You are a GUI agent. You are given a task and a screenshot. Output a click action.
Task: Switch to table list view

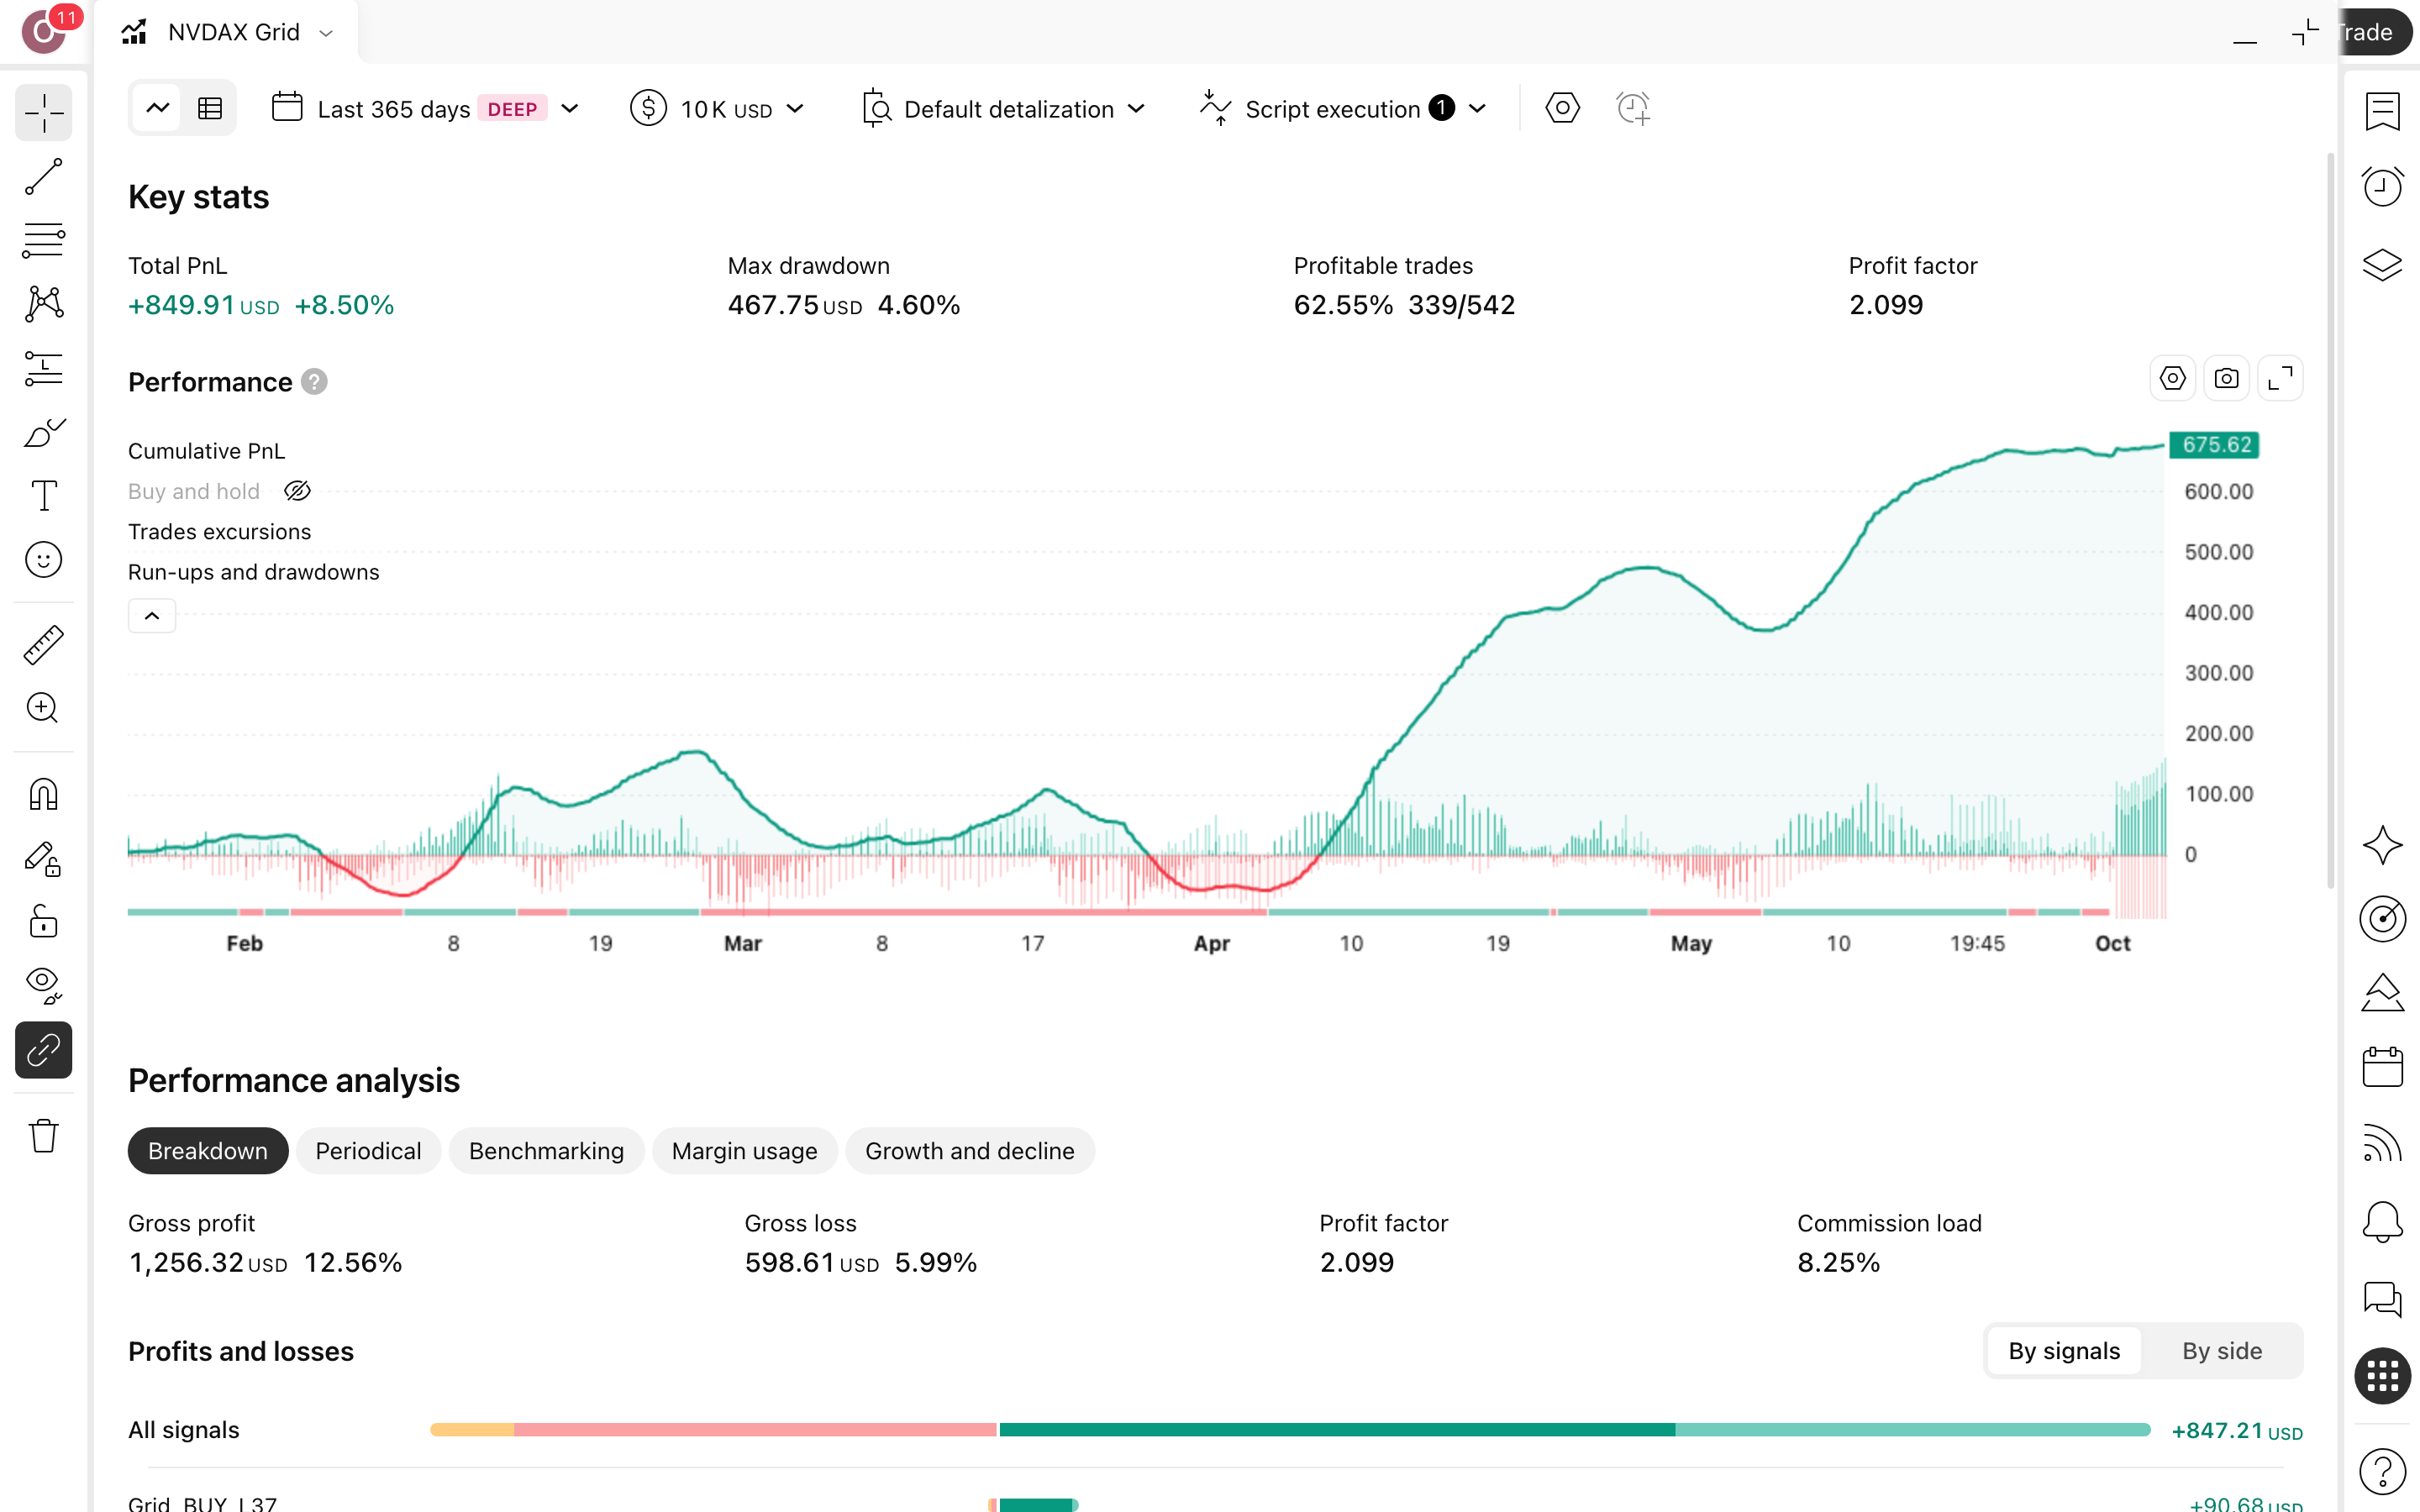(x=209, y=108)
